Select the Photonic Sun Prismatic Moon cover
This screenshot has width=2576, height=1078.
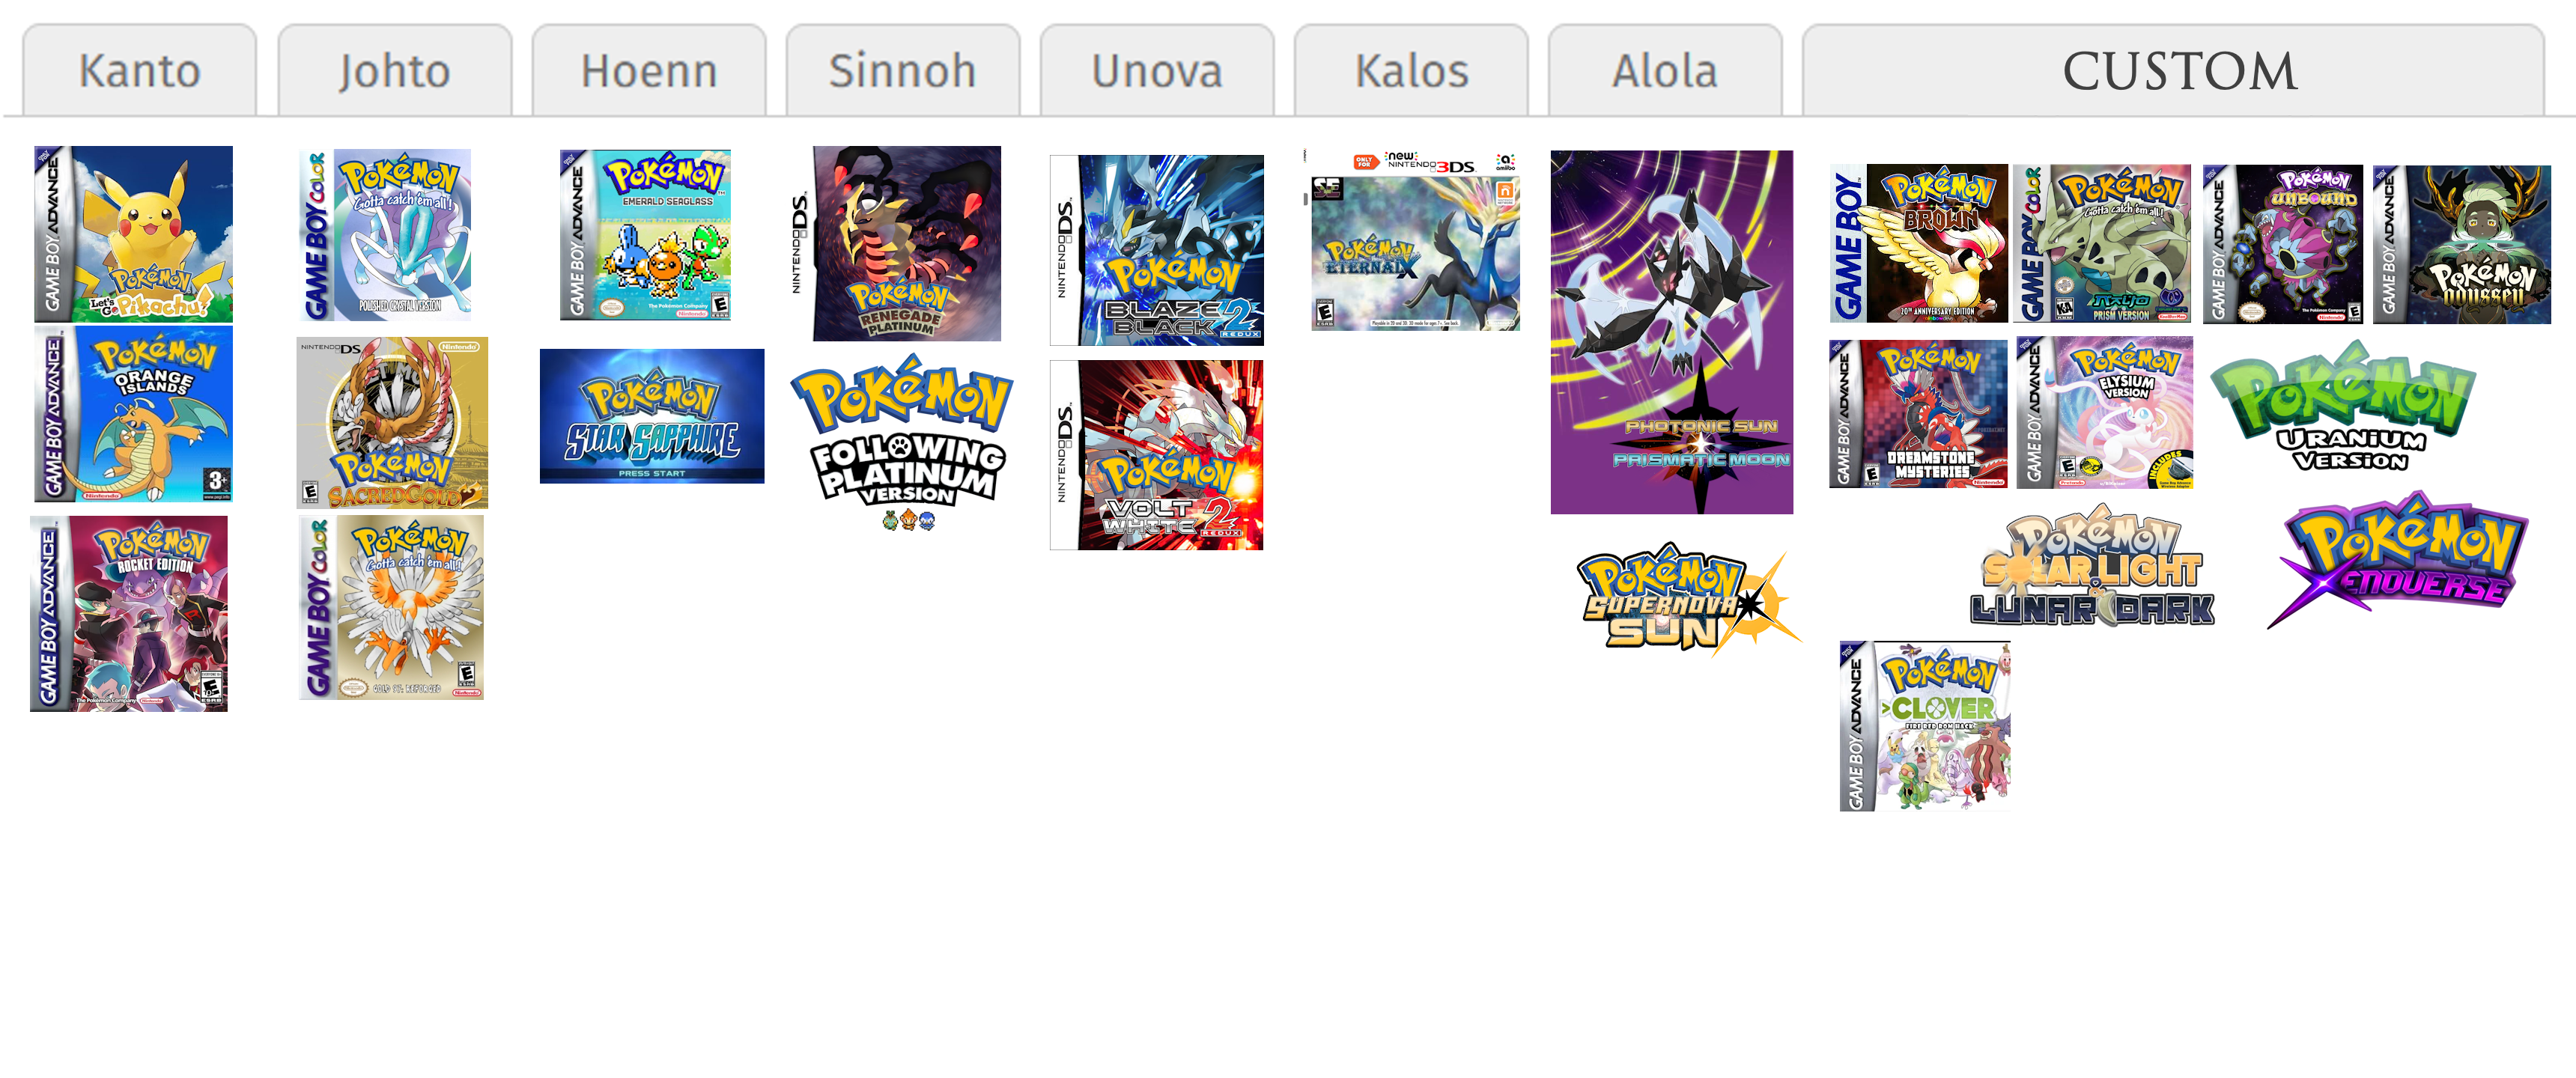1672,332
